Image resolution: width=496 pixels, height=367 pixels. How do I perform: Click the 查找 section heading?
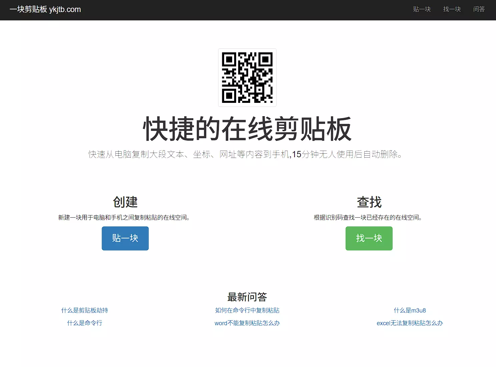369,202
